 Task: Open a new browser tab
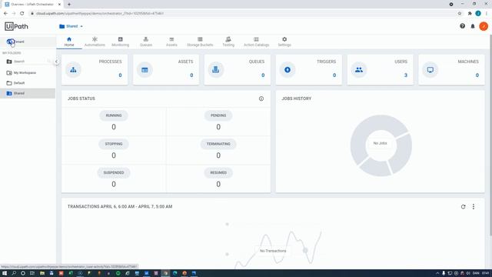[x=69, y=5]
